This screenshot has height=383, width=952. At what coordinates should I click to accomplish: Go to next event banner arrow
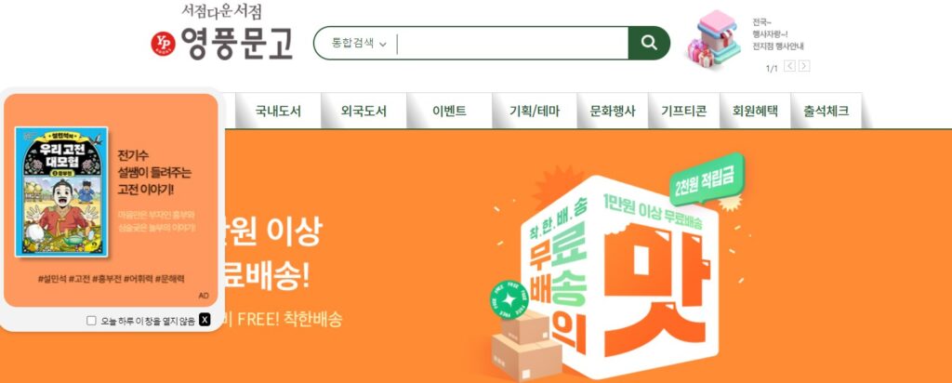[804, 66]
